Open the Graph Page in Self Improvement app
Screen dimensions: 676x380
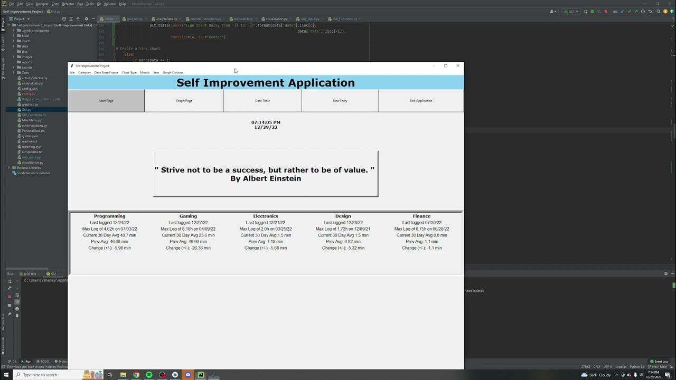pyautogui.click(x=184, y=101)
